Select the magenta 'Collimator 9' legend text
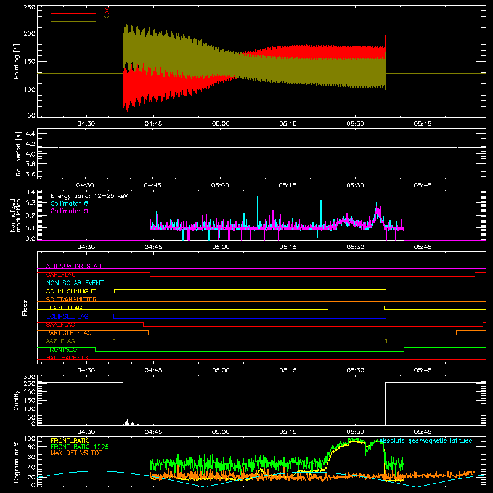The height and width of the screenshot is (493, 493). [x=69, y=211]
